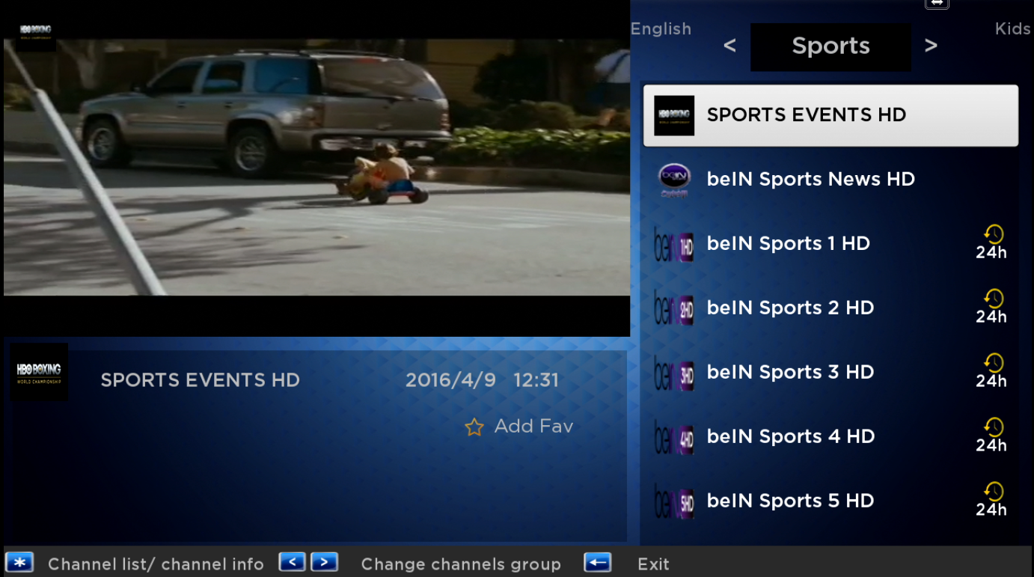Select the Sports group title
The image size is (1034, 577).
pos(830,46)
